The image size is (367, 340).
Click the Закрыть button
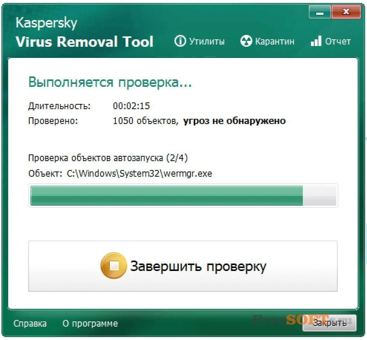tap(330, 323)
